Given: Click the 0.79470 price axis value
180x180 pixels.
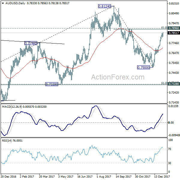Looking at the screenshot, I should tap(174, 23).
